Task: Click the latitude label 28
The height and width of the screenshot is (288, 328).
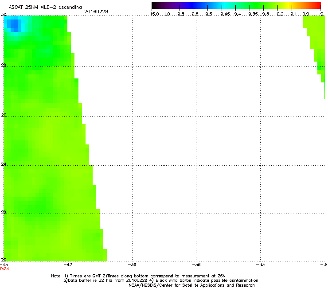Action: [x=4, y=66]
